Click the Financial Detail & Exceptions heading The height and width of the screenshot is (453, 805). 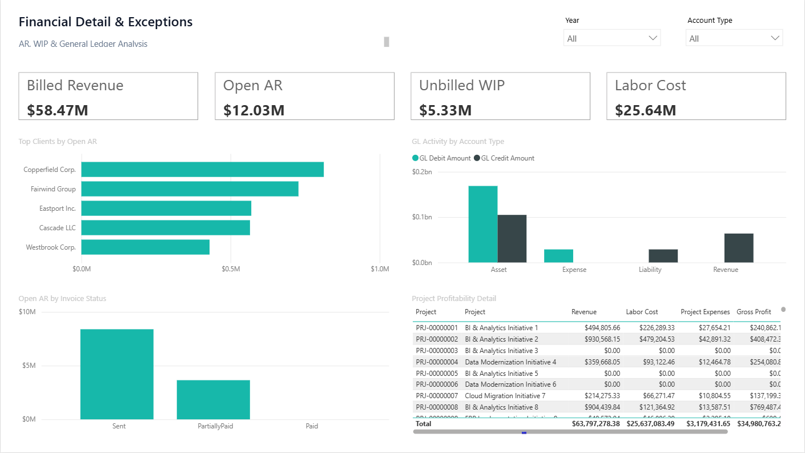tap(106, 22)
